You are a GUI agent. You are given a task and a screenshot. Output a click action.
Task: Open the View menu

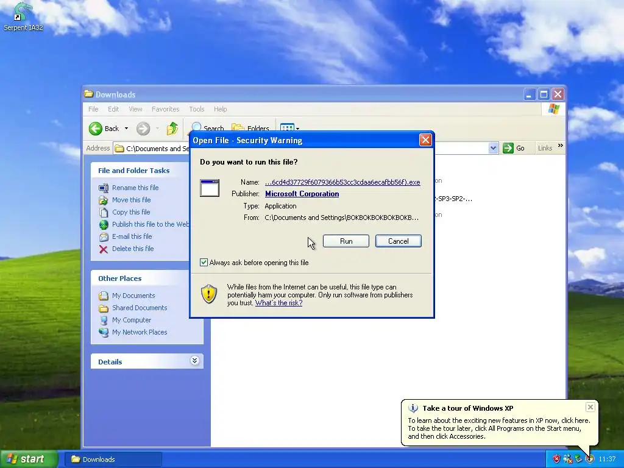[x=135, y=109]
